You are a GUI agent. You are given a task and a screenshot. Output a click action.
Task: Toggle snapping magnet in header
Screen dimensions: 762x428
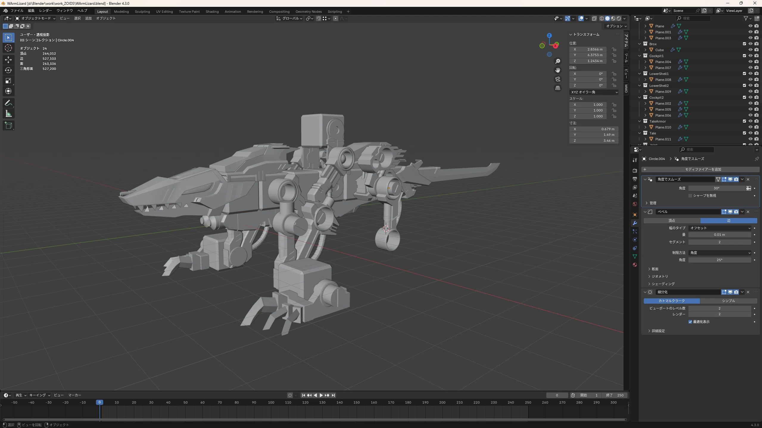[x=318, y=18]
